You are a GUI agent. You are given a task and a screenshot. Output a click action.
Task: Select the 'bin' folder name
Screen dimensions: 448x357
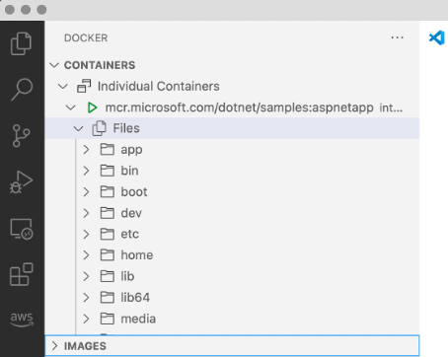129,171
